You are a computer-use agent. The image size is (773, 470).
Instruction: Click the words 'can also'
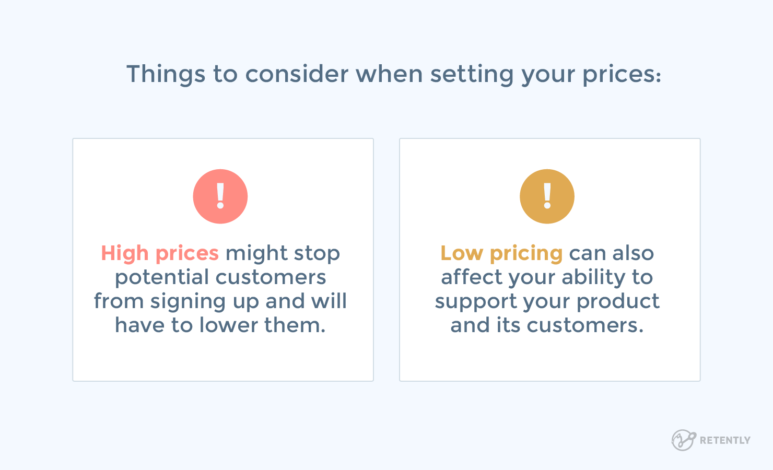point(611,253)
